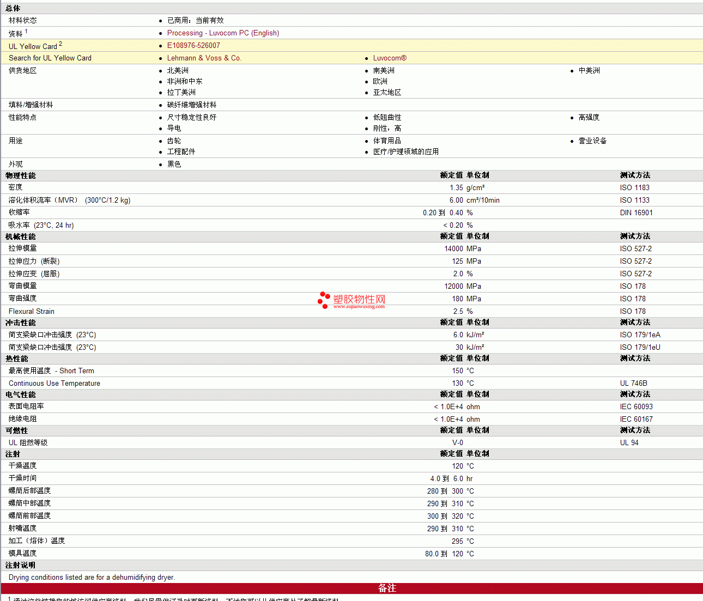Click the Flexural Strain row label

(x=32, y=311)
